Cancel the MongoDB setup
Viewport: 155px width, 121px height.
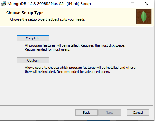pyautogui.click(x=138, y=113)
